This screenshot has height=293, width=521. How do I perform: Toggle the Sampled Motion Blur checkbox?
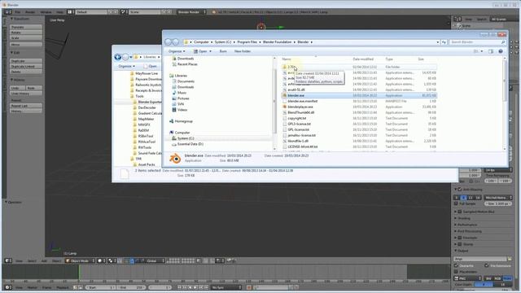pos(460,212)
